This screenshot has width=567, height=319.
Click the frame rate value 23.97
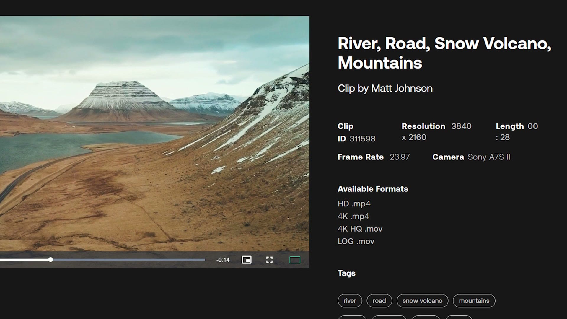tap(400, 157)
